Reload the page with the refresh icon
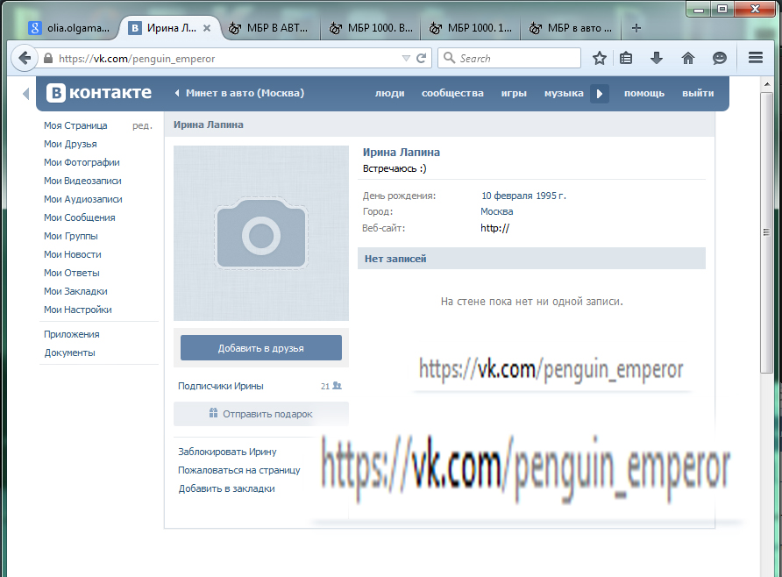 tap(422, 59)
